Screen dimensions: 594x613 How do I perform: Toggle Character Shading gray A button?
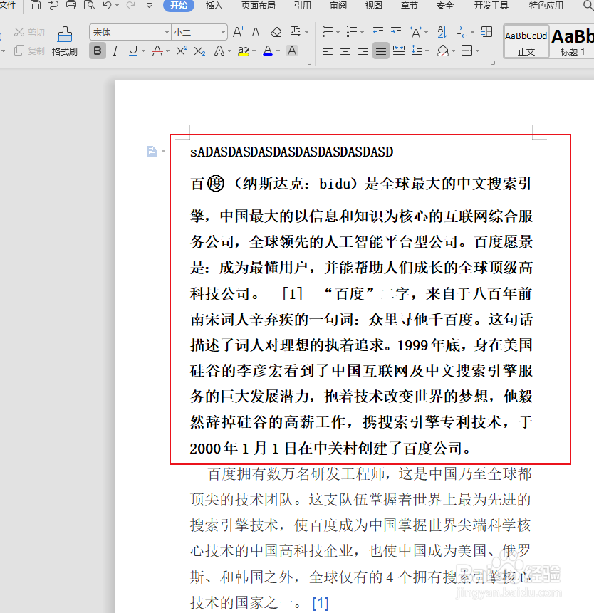292,51
